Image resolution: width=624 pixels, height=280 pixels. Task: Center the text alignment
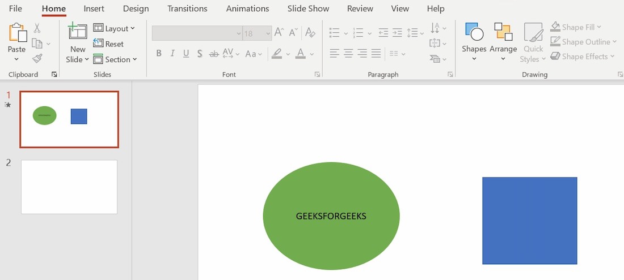[x=349, y=53]
